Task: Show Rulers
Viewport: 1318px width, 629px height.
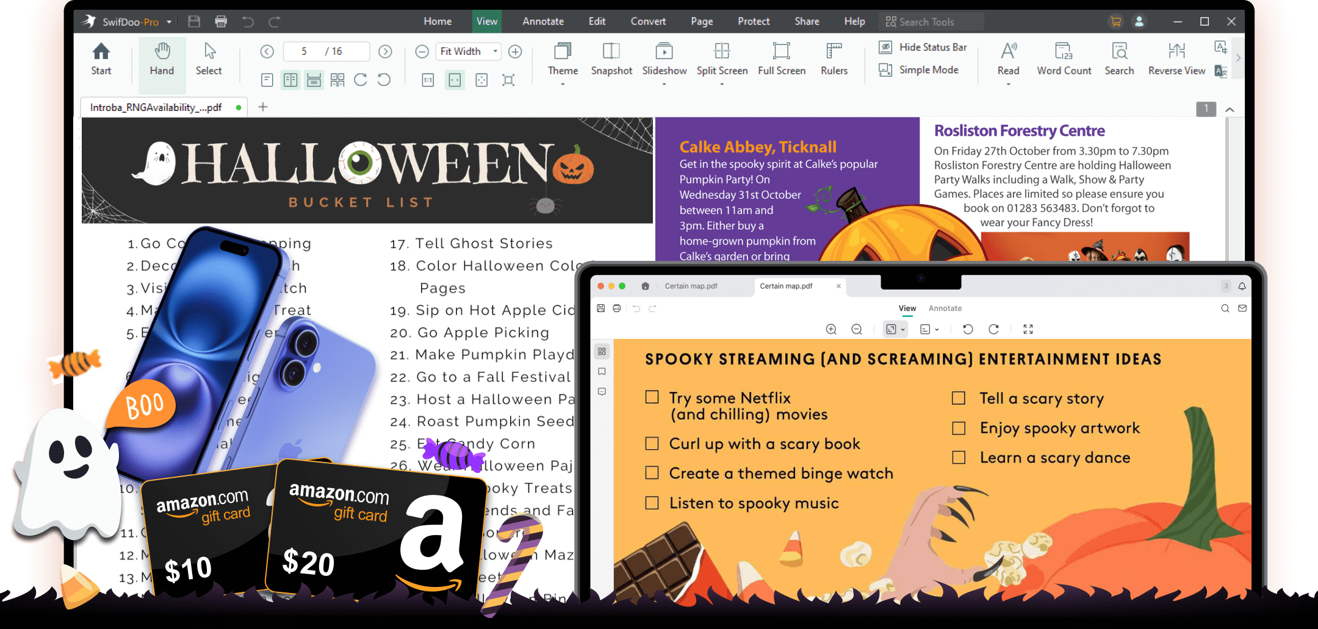Action: pos(834,59)
